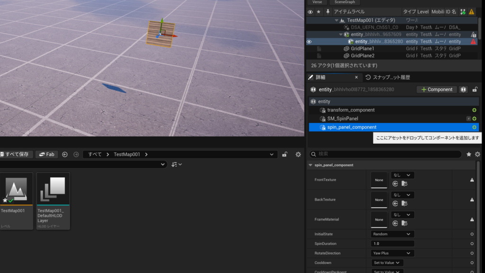Image resolution: width=485 pixels, height=273 pixels.
Task: Open the RotateDirection dropdown showing Yaw Plus
Action: [x=392, y=253]
